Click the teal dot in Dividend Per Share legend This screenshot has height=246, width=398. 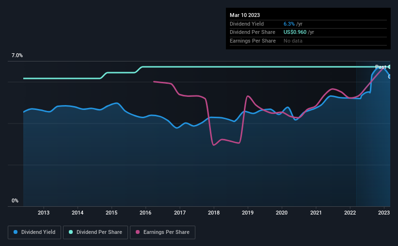click(x=71, y=232)
